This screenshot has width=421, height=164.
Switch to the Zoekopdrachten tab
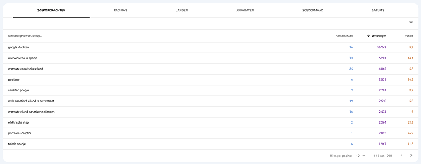click(51, 11)
